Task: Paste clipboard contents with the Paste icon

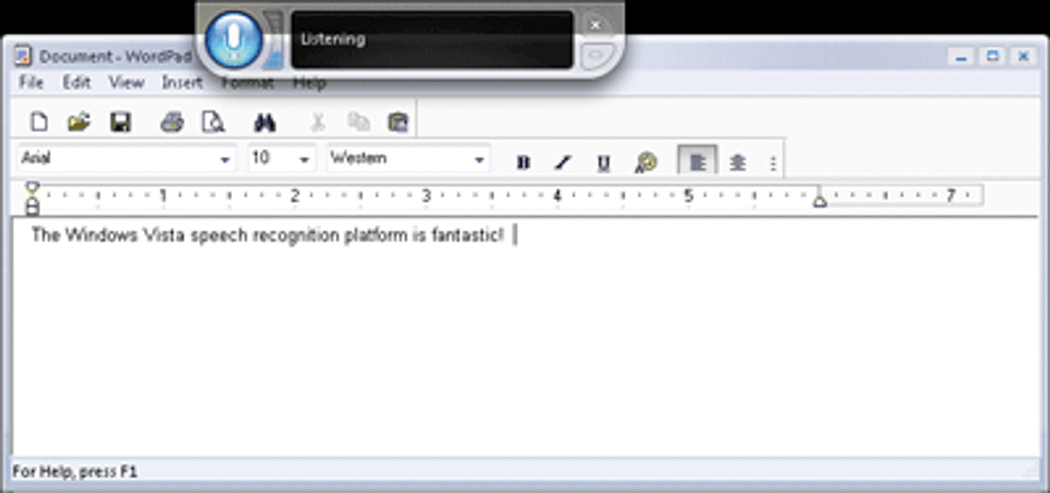Action: point(398,123)
